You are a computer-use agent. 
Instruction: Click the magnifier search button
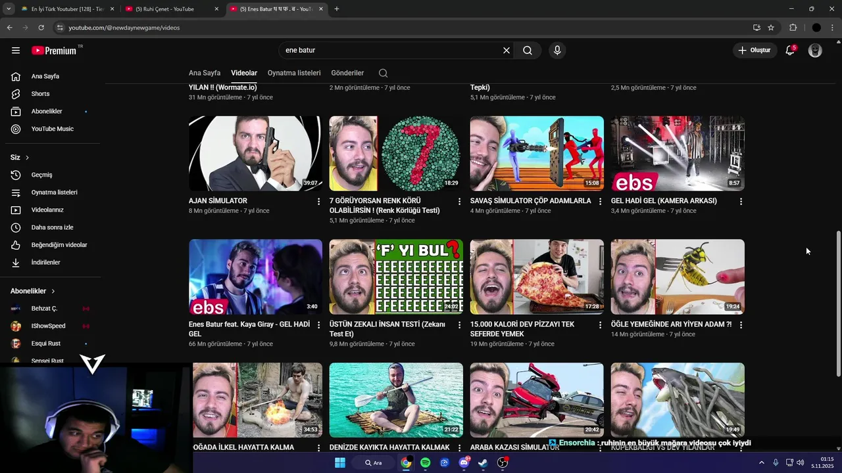[x=528, y=51]
